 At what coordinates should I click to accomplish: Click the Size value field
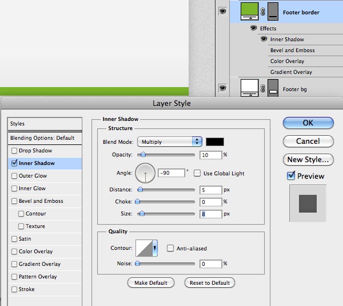(x=210, y=214)
